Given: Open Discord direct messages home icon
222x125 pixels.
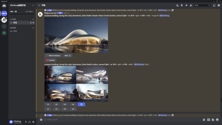Looking at the screenshot, I should coord(4,6).
